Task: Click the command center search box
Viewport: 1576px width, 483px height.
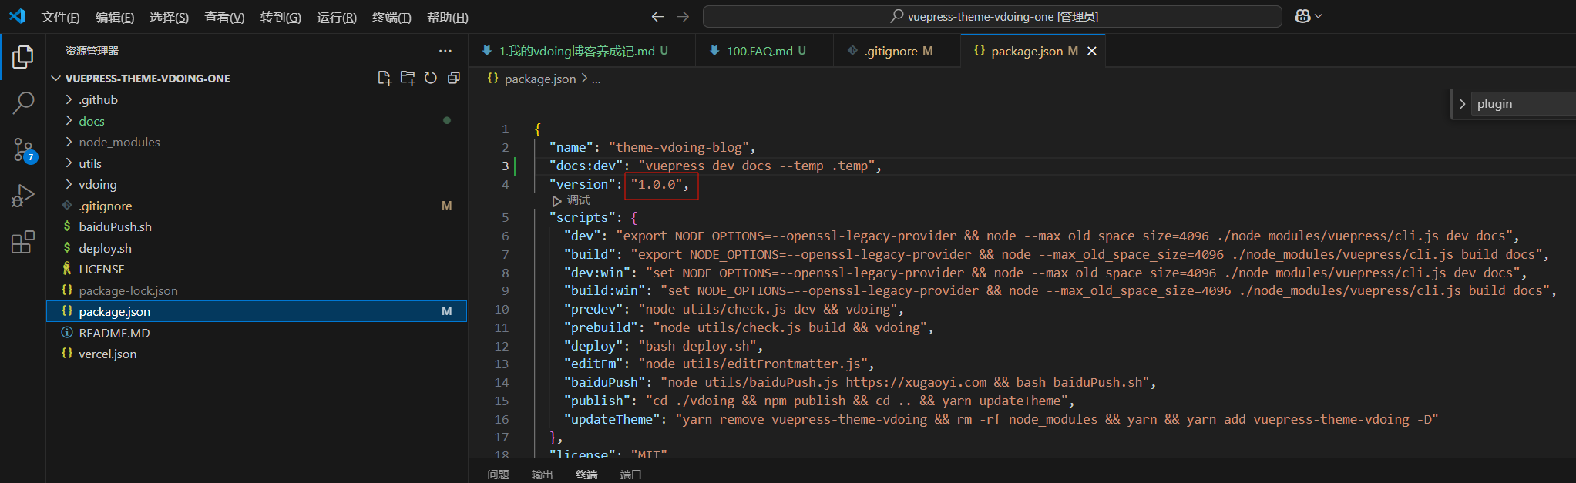Action: [993, 16]
